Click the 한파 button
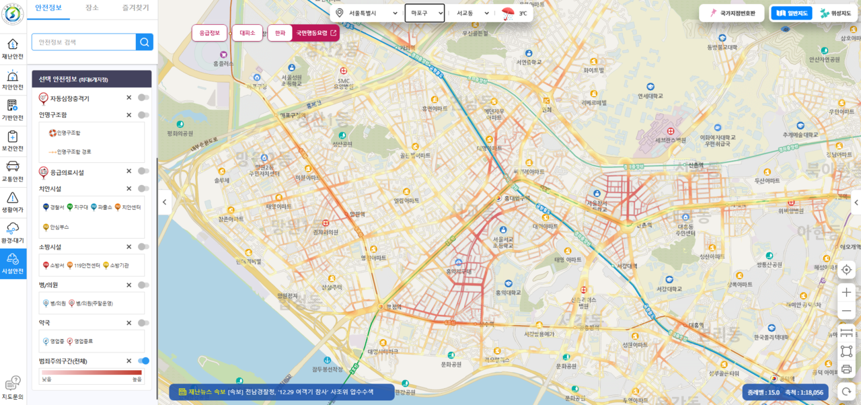 pos(280,33)
